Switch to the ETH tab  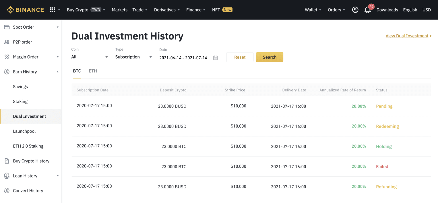(93, 71)
